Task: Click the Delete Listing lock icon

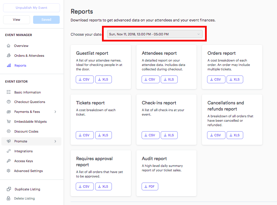Action: (9, 198)
